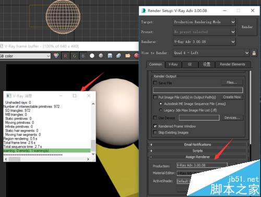Image resolution: width=261 pixels, height=197 pixels.
Task: Toggle monochromatic mode gray sphere icon
Action: coord(101,56)
